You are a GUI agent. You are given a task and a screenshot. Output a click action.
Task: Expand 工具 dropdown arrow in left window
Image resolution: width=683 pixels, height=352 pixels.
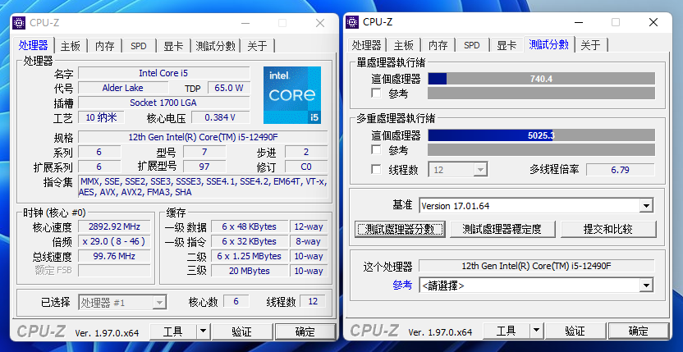tap(203, 331)
